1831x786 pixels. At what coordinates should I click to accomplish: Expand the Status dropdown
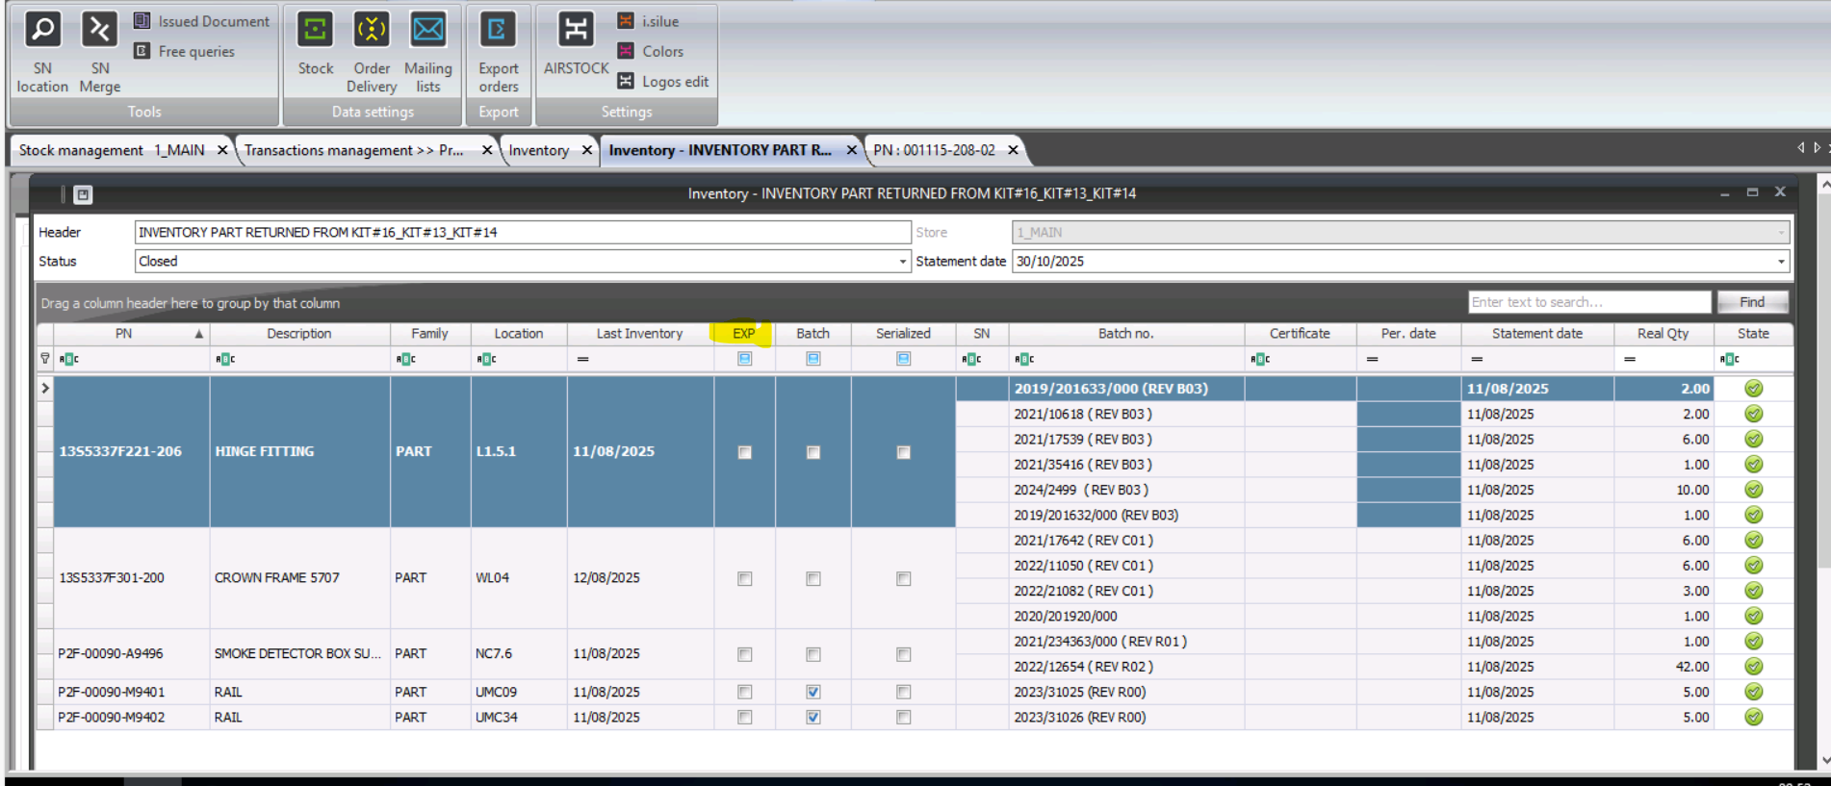pyautogui.click(x=902, y=262)
